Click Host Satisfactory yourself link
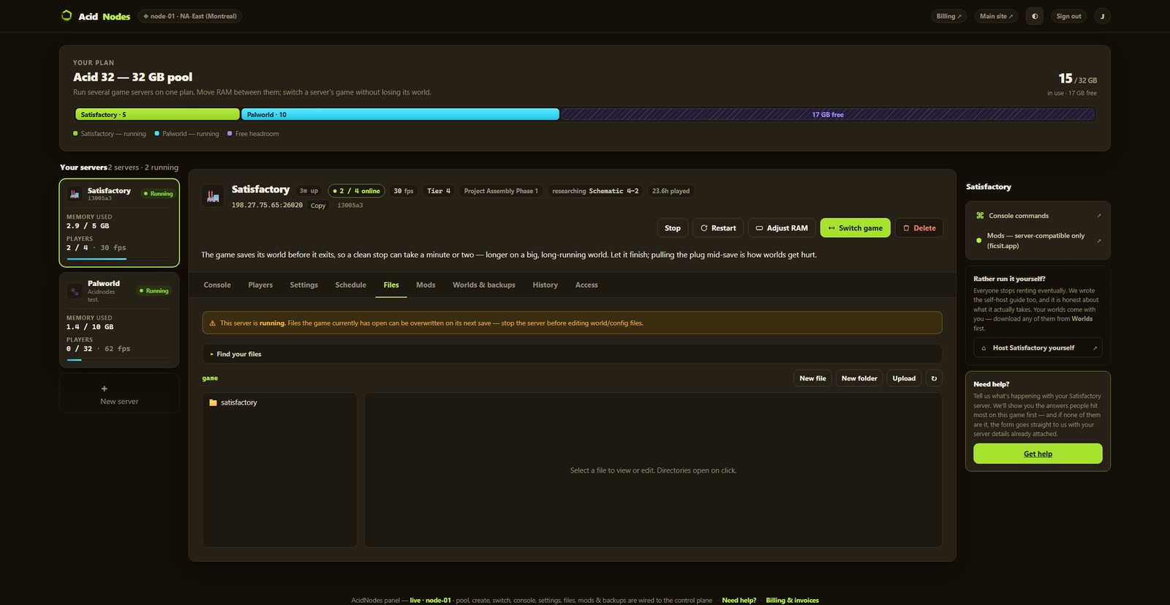1170x605 pixels. click(1038, 348)
